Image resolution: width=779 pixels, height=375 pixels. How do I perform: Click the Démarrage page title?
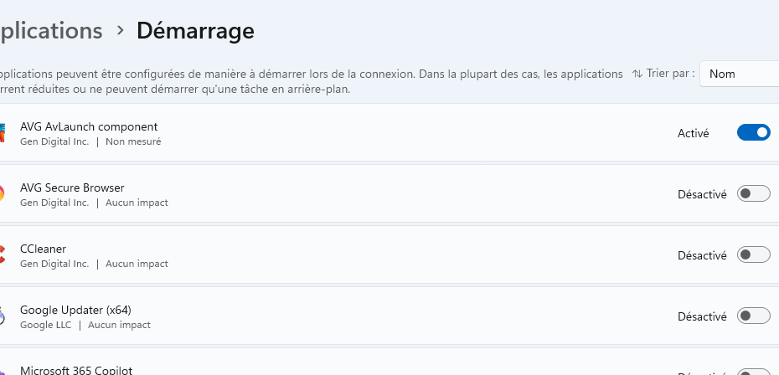click(x=195, y=31)
